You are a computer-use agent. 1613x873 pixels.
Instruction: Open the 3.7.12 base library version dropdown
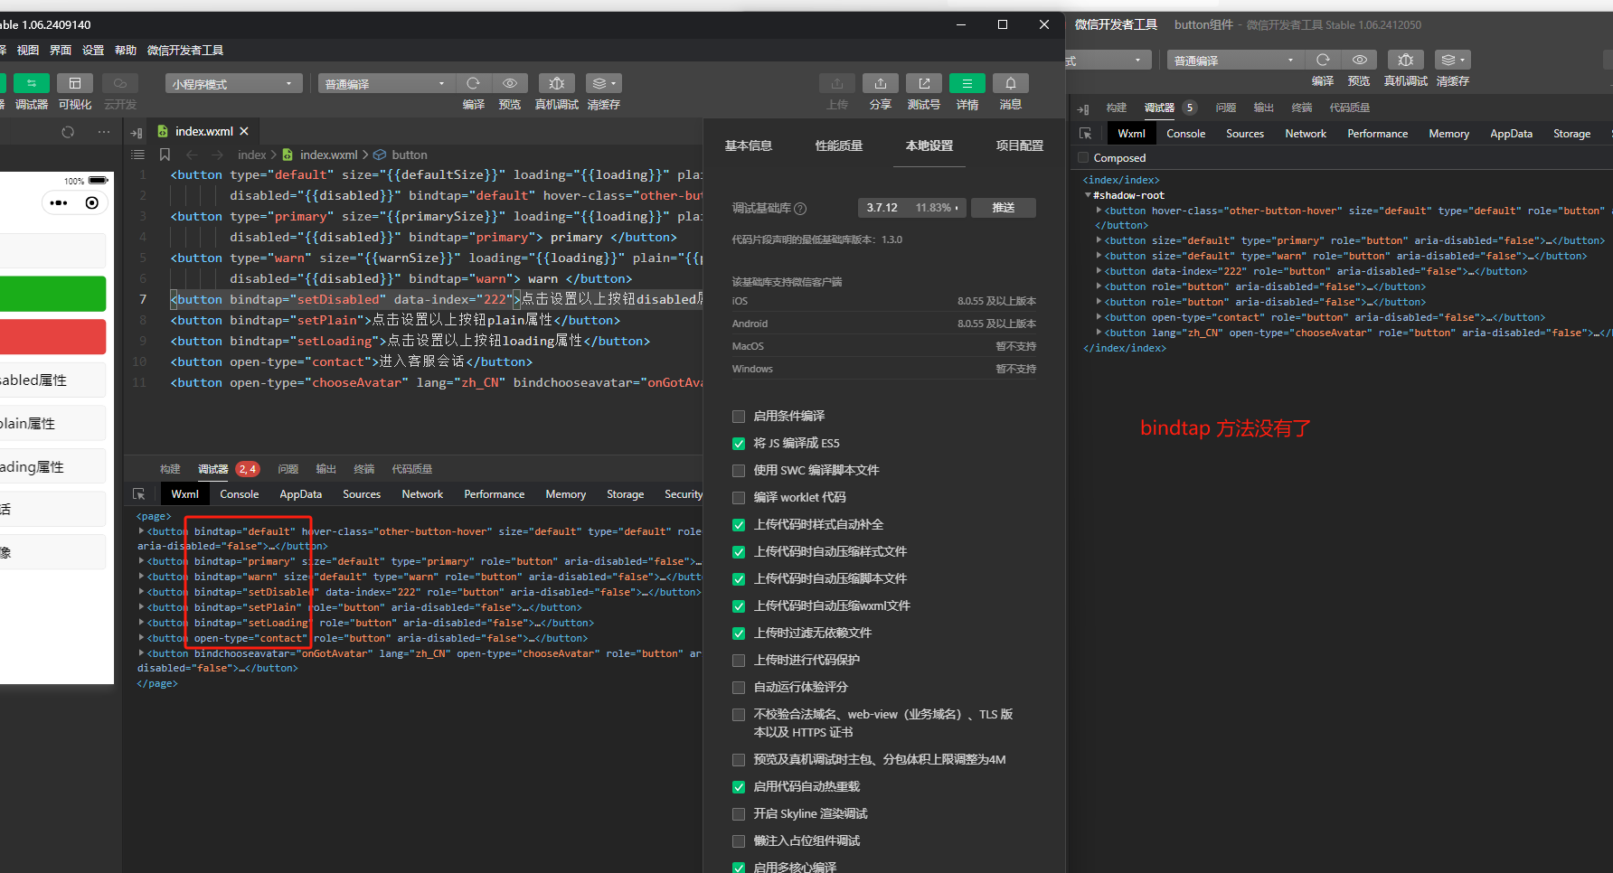click(911, 208)
